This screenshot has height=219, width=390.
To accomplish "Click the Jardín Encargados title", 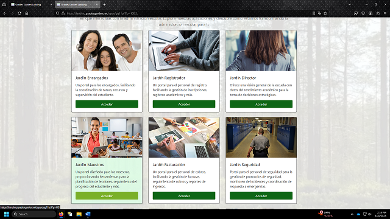I will point(92,78).
